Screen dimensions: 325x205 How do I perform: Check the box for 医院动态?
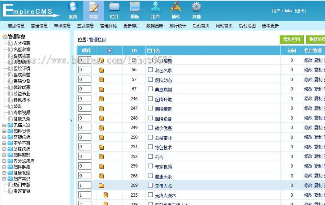[x=151, y=80]
